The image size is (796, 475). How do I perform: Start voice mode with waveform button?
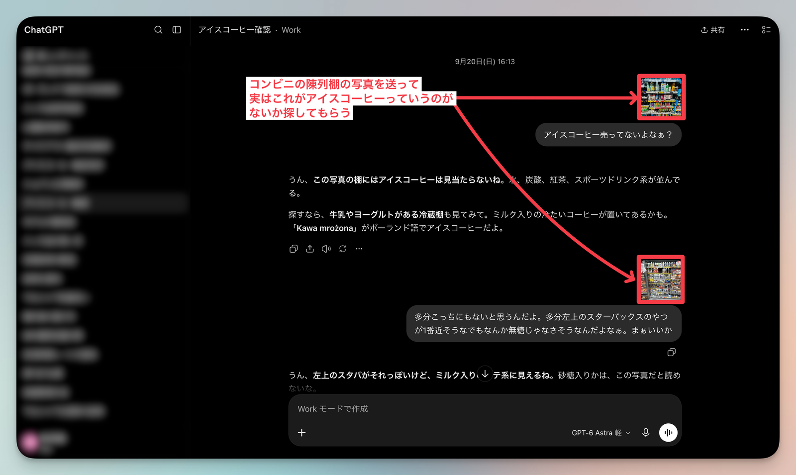(x=668, y=433)
